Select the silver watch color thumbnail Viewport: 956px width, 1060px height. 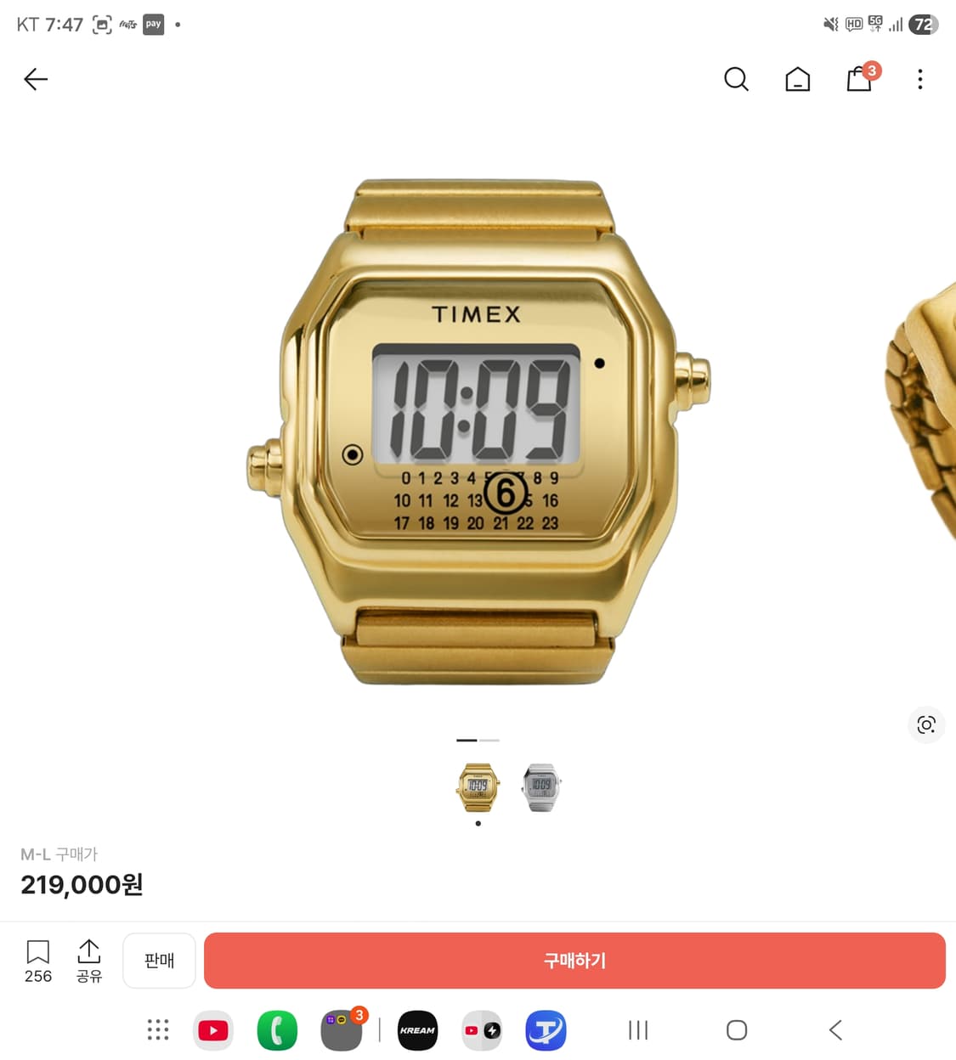[541, 787]
